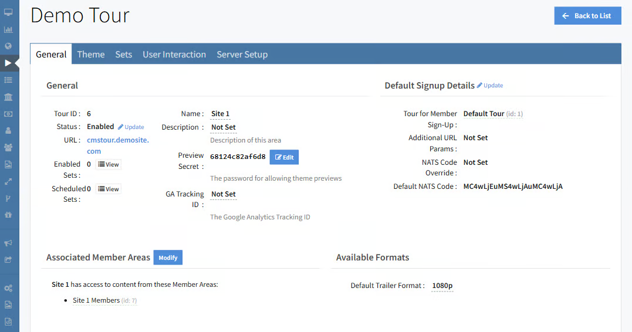Open the Sets tab
The height and width of the screenshot is (332, 632).
tap(123, 55)
